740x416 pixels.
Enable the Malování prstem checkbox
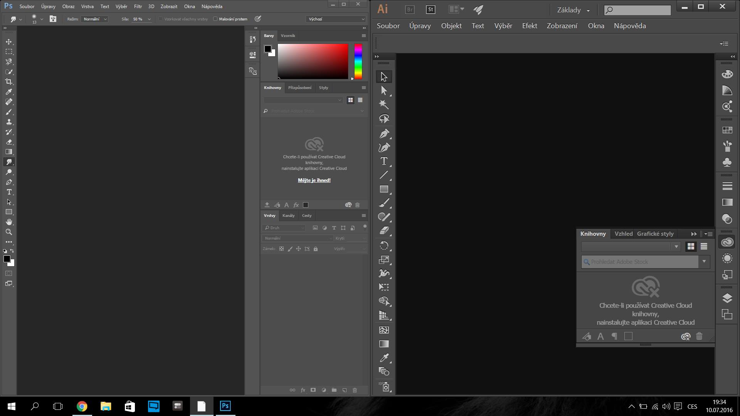coord(215,19)
